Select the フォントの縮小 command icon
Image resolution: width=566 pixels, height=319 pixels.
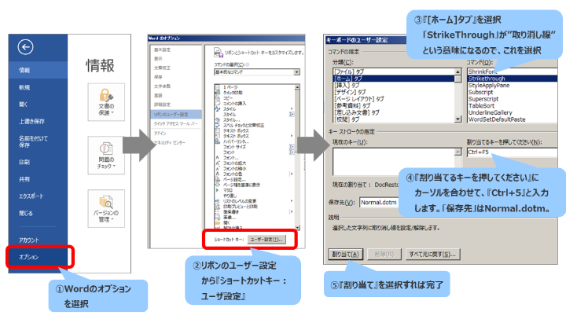tap(217, 168)
